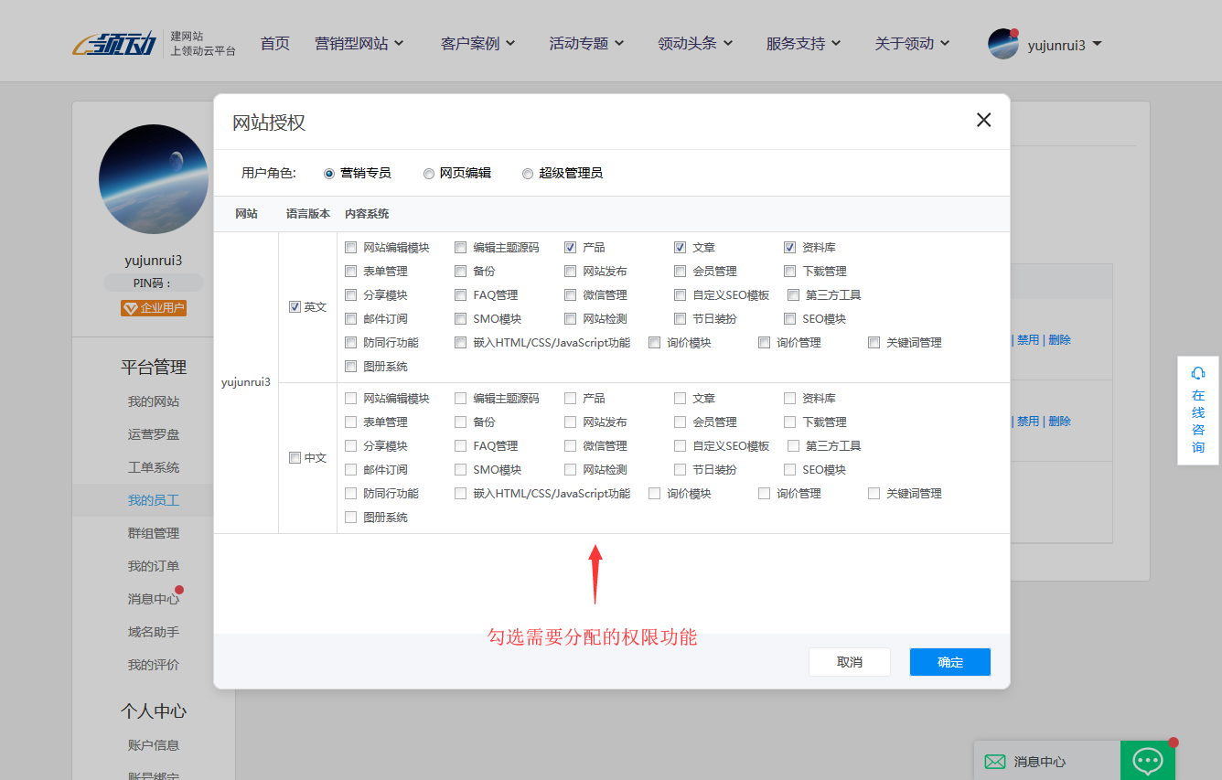Uncheck the 文章 permission in the English row
Image resolution: width=1222 pixels, height=780 pixels.
[679, 246]
